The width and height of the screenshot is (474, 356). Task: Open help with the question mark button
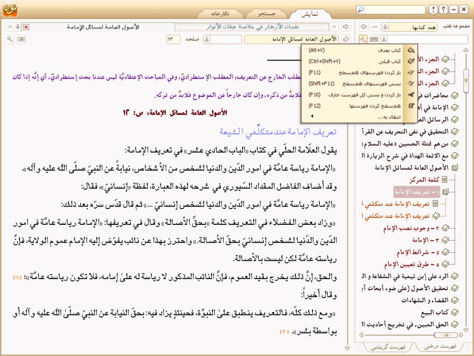[x=443, y=9]
